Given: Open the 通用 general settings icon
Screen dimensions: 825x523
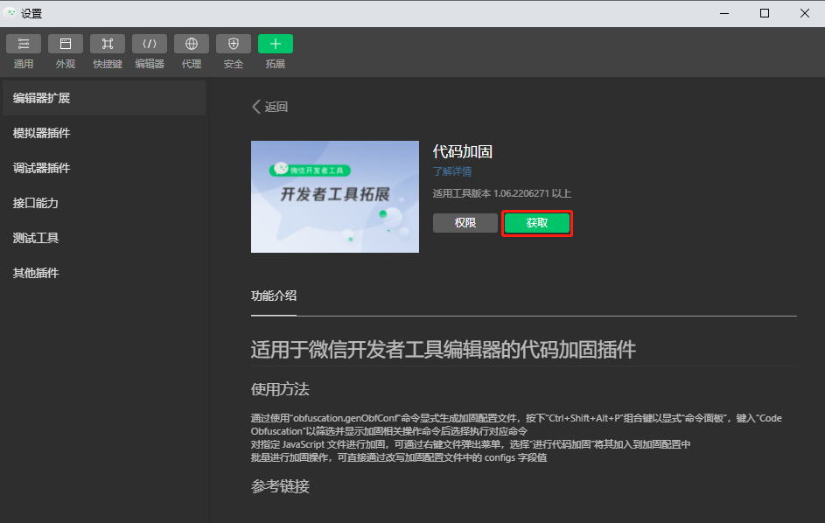Looking at the screenshot, I should [23, 45].
